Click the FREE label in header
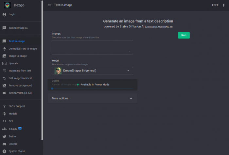Screen dimensions: 229x155 215,5
